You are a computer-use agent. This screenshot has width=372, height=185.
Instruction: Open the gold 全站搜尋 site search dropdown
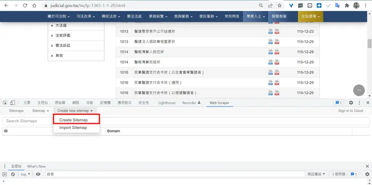click(311, 17)
